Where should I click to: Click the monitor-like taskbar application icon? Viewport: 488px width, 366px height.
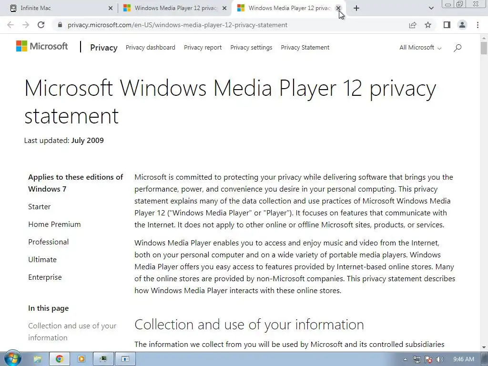click(x=103, y=359)
